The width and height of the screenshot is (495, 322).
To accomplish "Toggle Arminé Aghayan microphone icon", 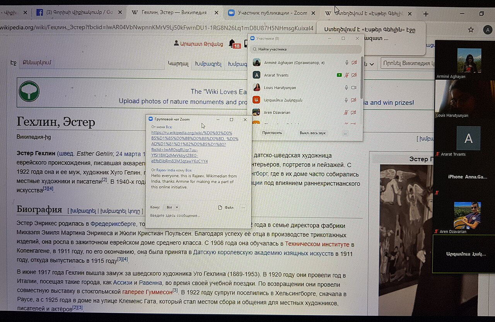I will 346,63.
